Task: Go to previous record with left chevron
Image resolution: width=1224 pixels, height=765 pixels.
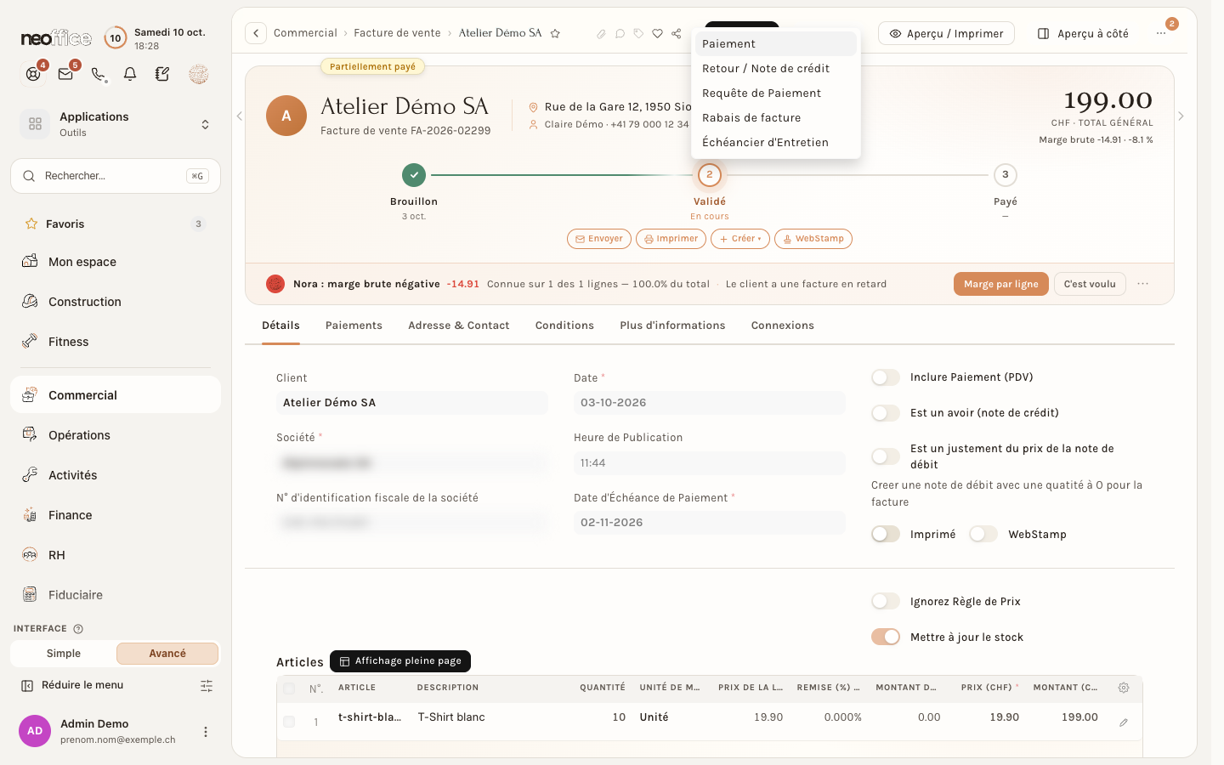Action: click(239, 116)
